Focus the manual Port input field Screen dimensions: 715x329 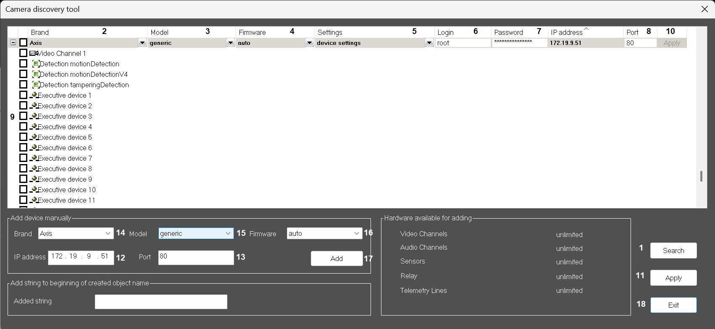(x=196, y=257)
